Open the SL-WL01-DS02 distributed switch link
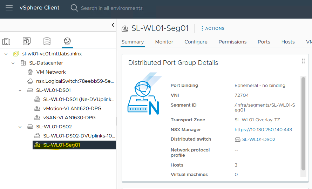 (259, 140)
